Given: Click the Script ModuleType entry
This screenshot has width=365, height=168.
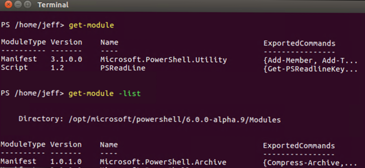Looking at the screenshot, I should [x=14, y=68].
